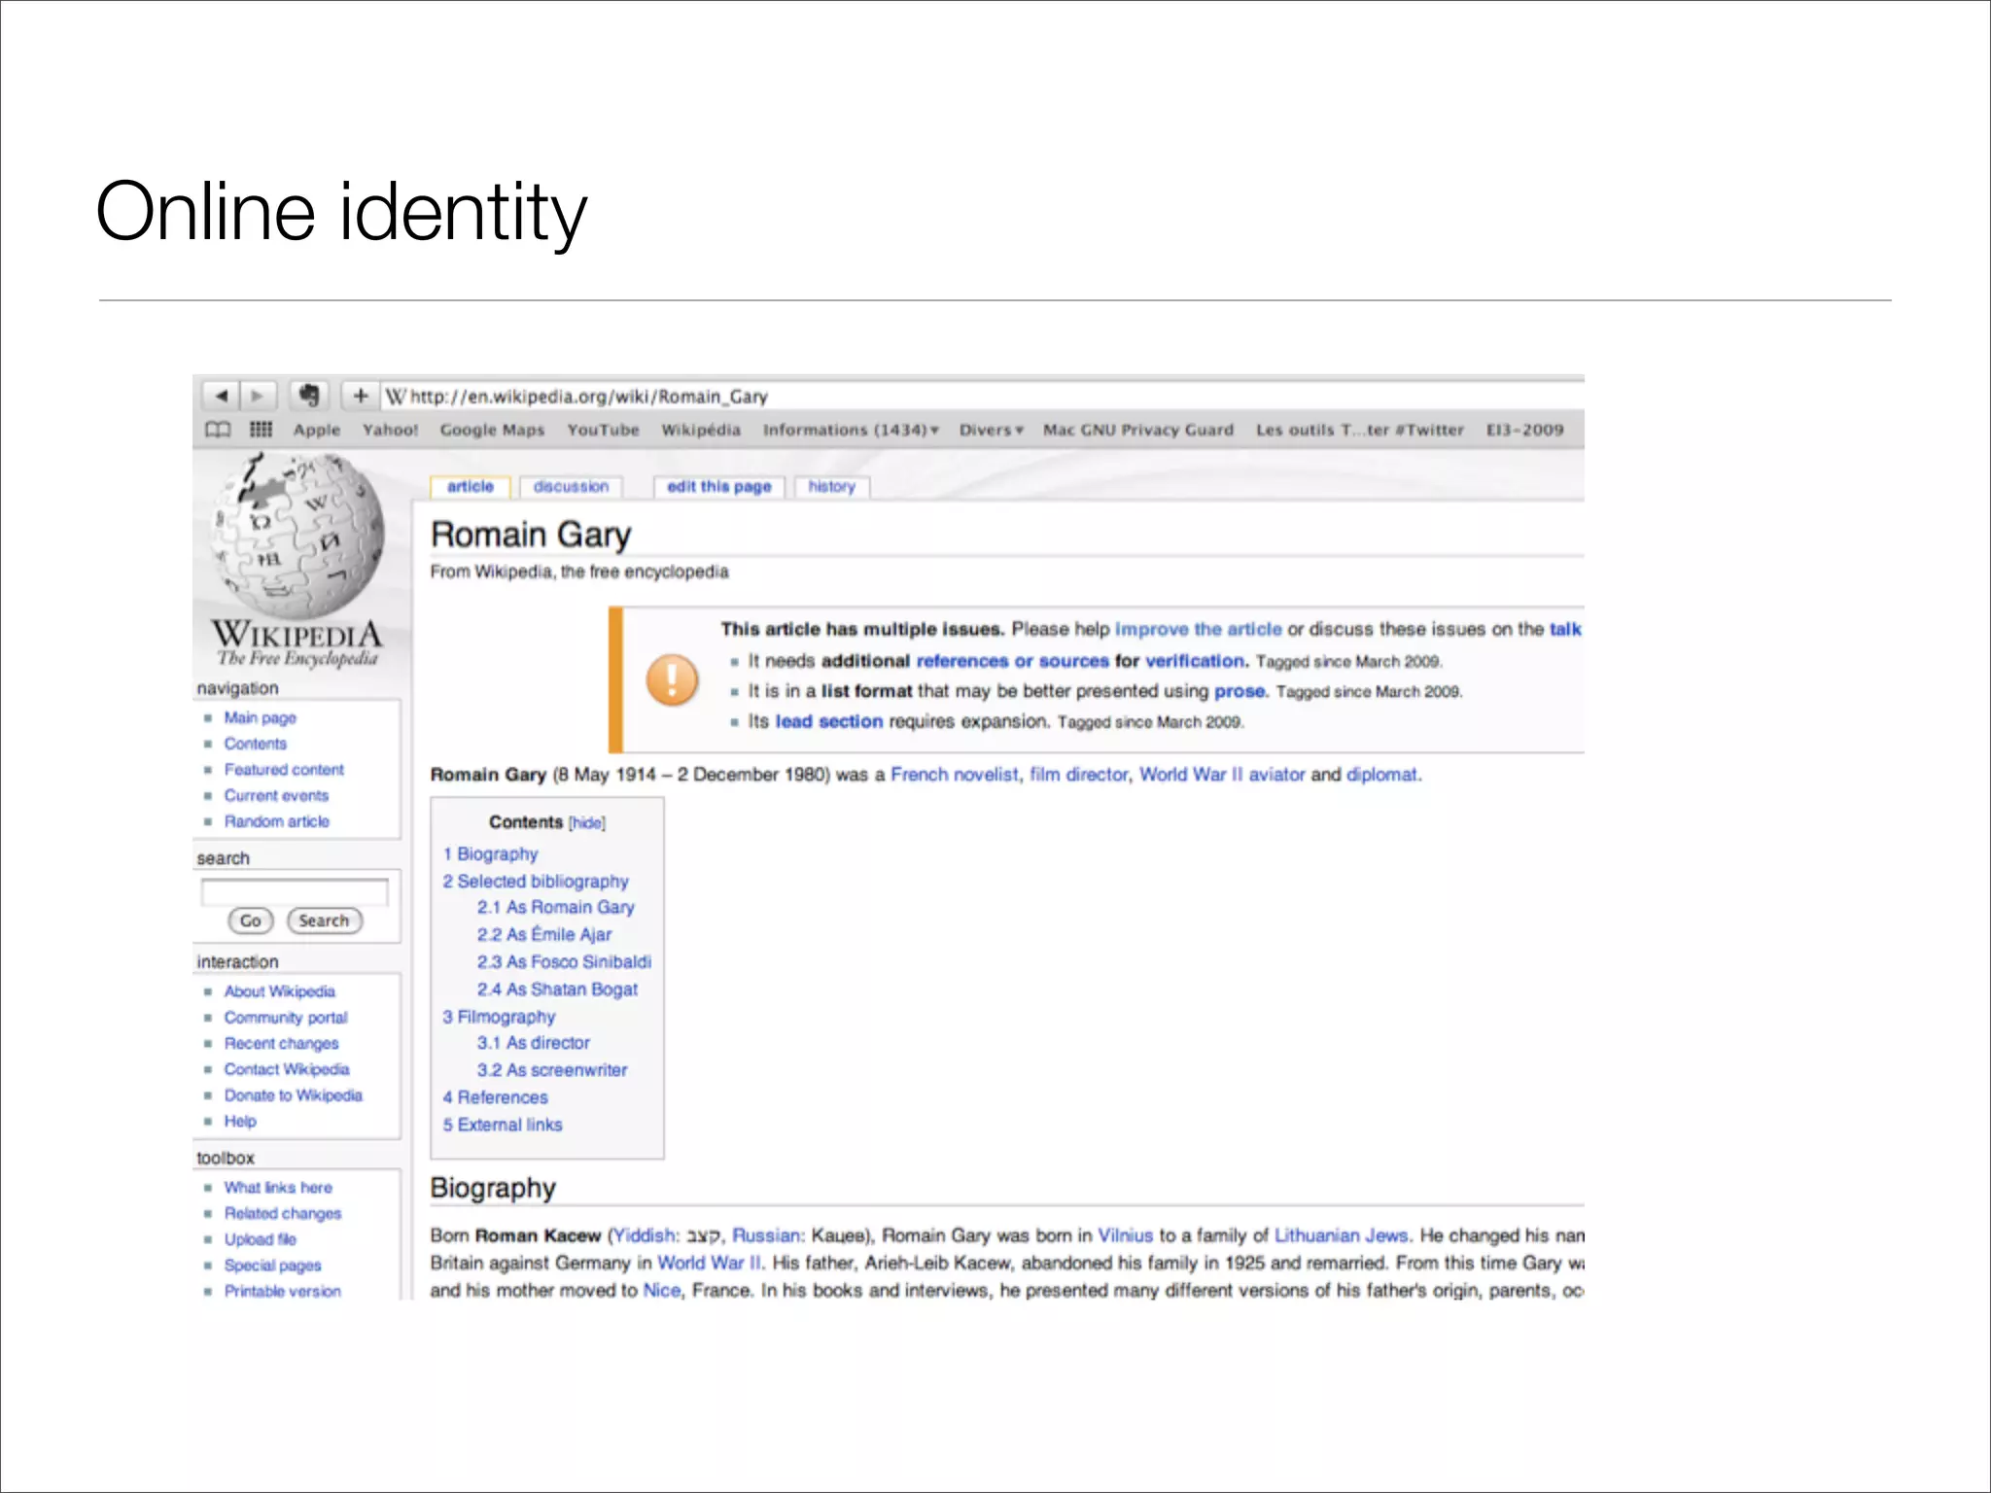The width and height of the screenshot is (1991, 1493).
Task: Select the edit this page tab
Action: pos(718,486)
